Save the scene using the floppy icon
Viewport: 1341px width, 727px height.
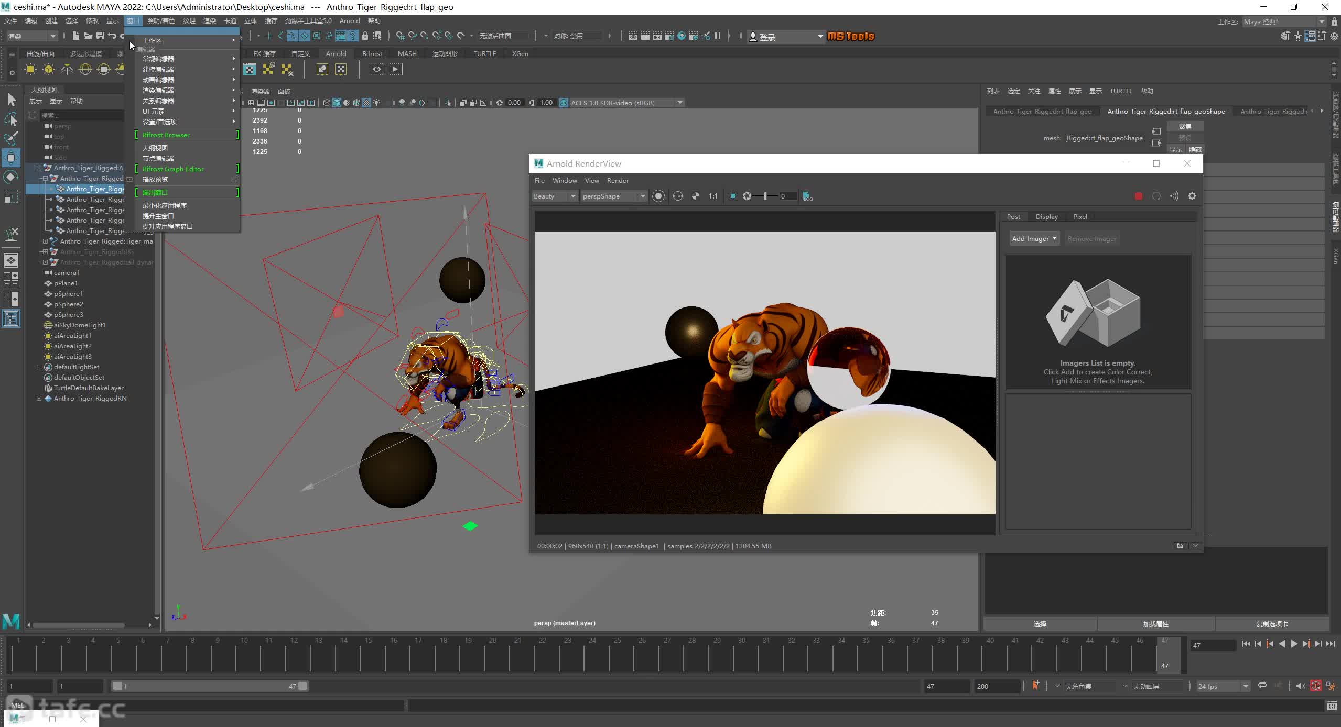click(100, 36)
